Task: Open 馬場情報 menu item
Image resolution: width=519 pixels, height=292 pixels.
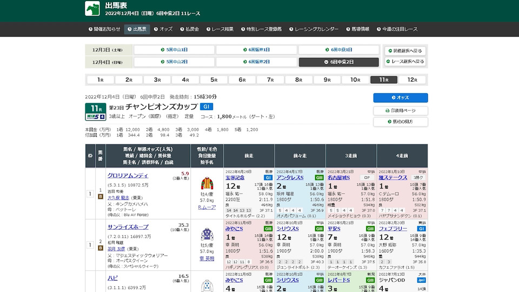Action: pos(357,29)
